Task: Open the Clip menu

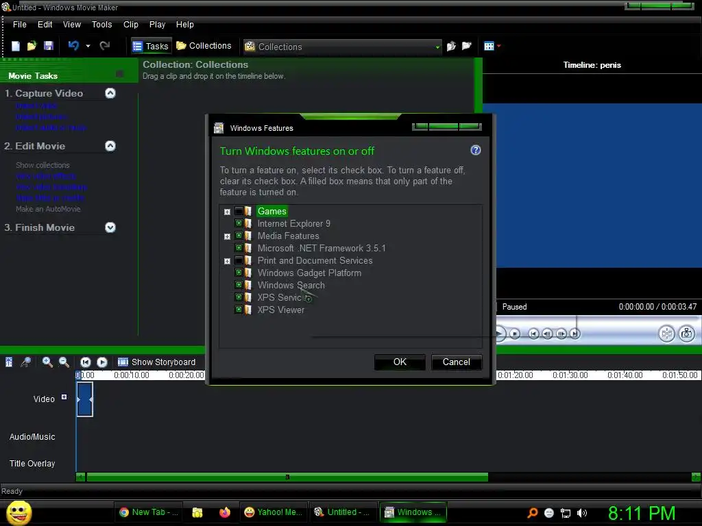Action: (x=131, y=25)
